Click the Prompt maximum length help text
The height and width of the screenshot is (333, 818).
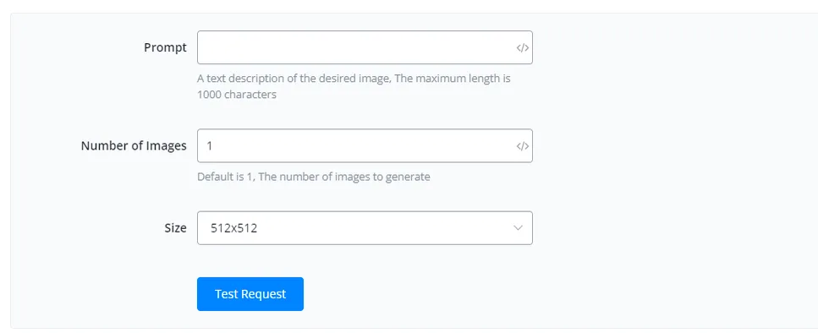(354, 86)
